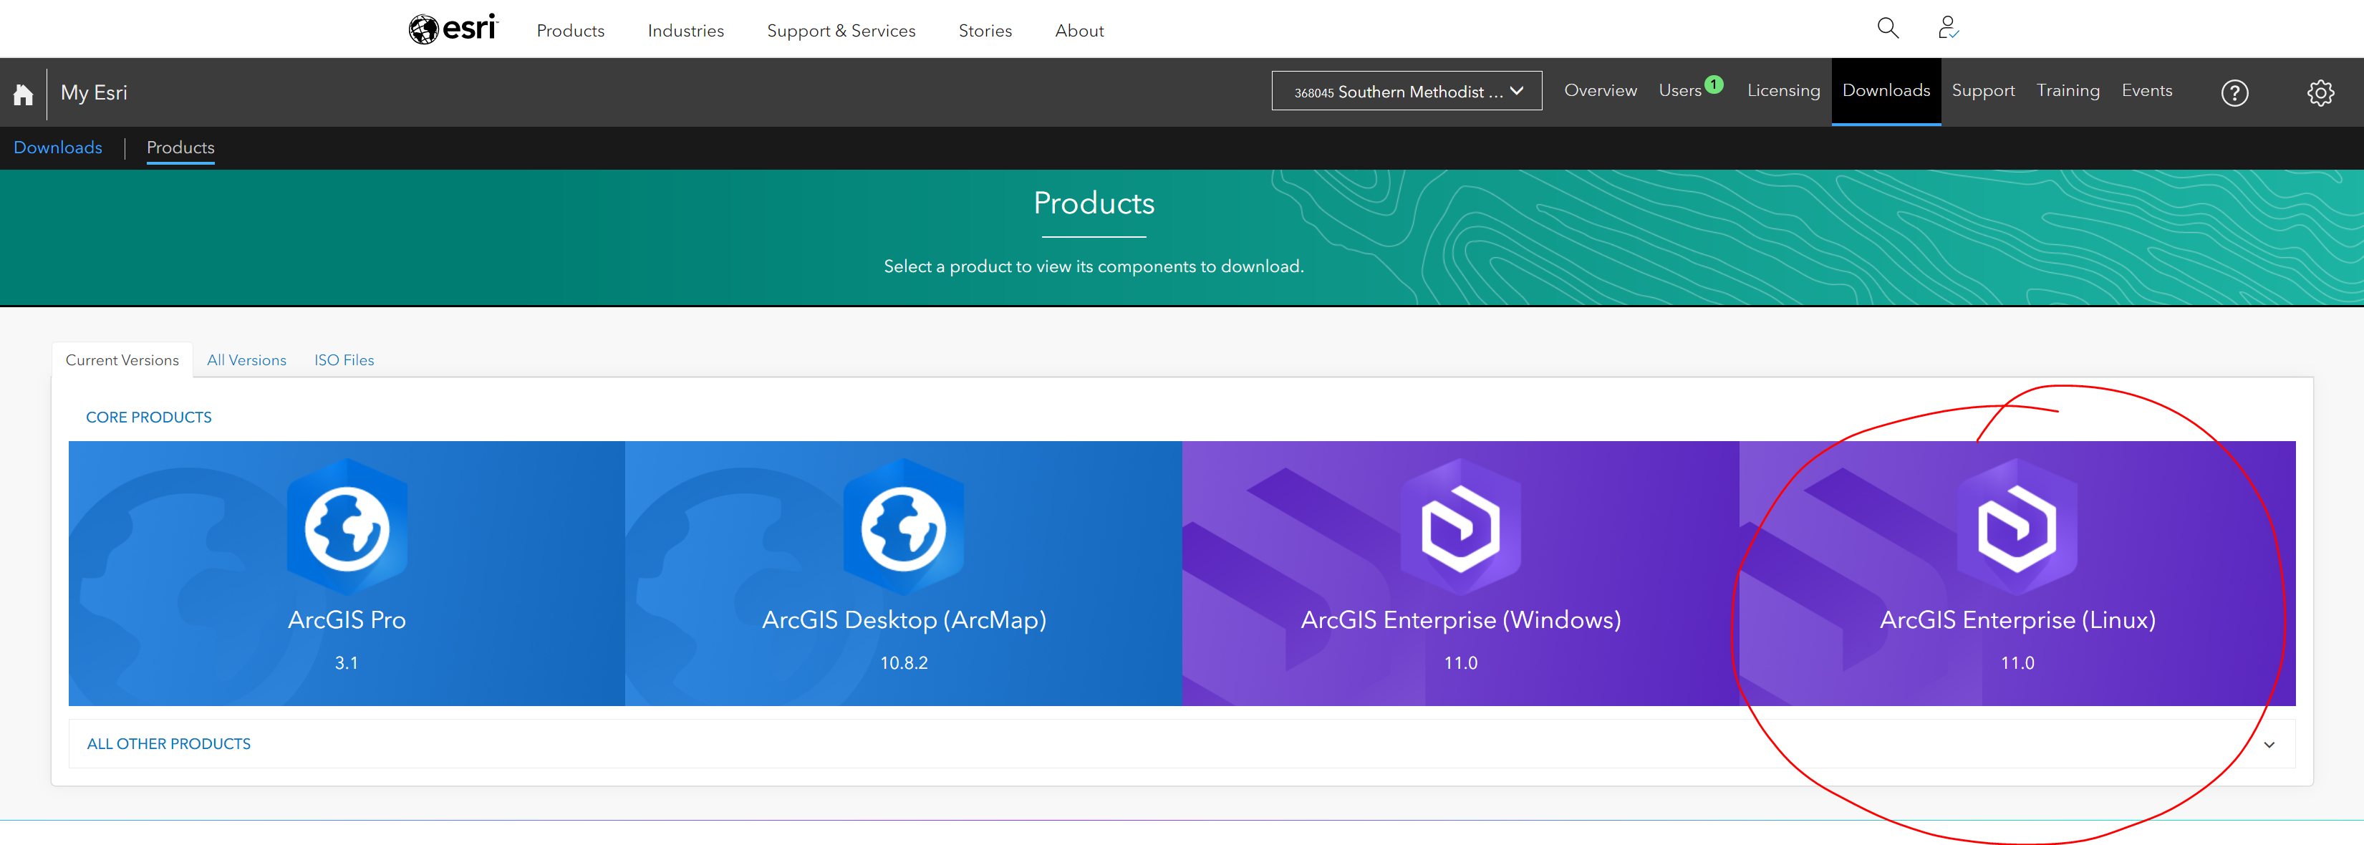Screen dimensions: 2364x845
Task: Open the Products top menu
Action: pos(570,30)
